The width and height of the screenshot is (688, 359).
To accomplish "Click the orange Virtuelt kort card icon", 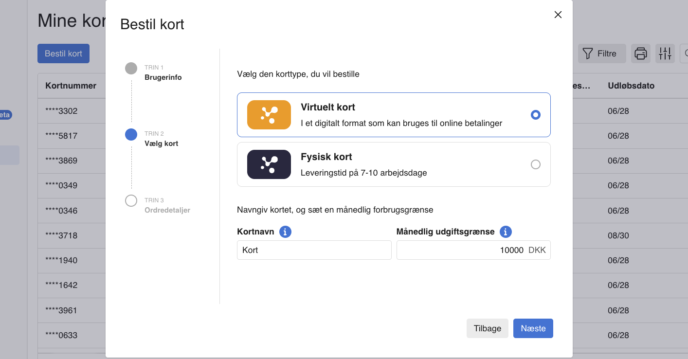I will [x=269, y=115].
